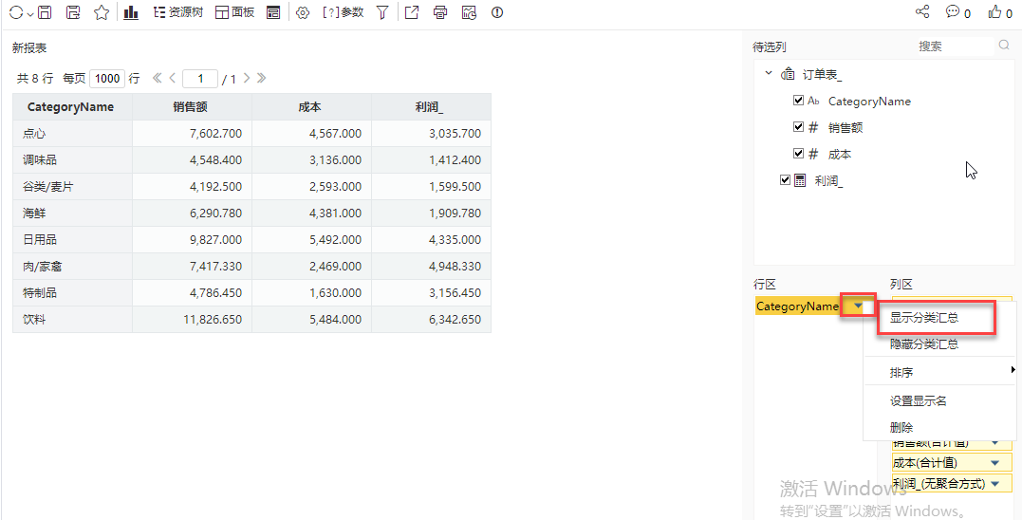Viewport: 1022px width, 520px height.
Task: Open the 排序 submenu
Action: [939, 372]
